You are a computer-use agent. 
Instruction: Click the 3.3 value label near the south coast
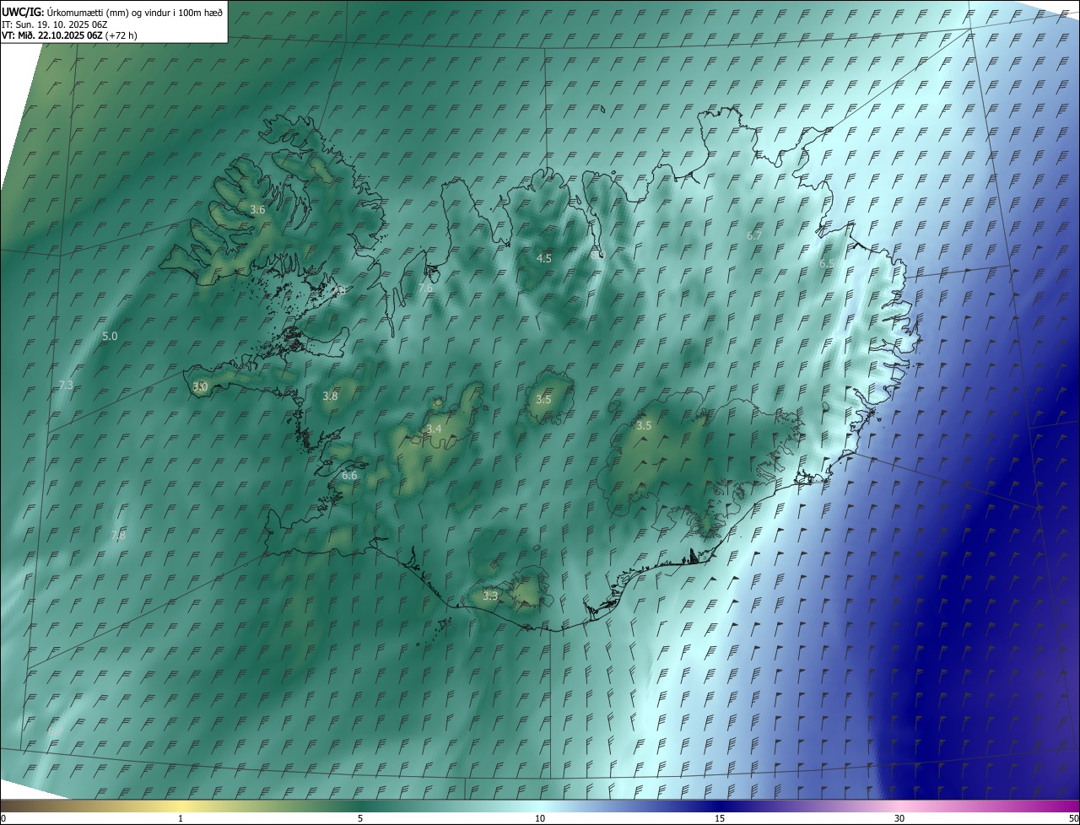(x=490, y=596)
